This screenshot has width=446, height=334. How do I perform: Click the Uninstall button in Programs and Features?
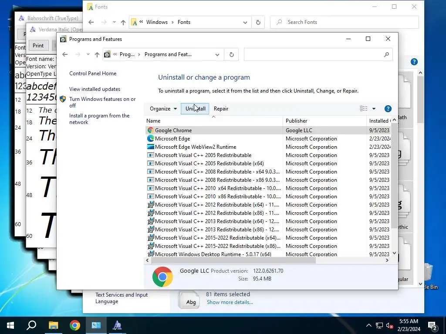coord(195,109)
